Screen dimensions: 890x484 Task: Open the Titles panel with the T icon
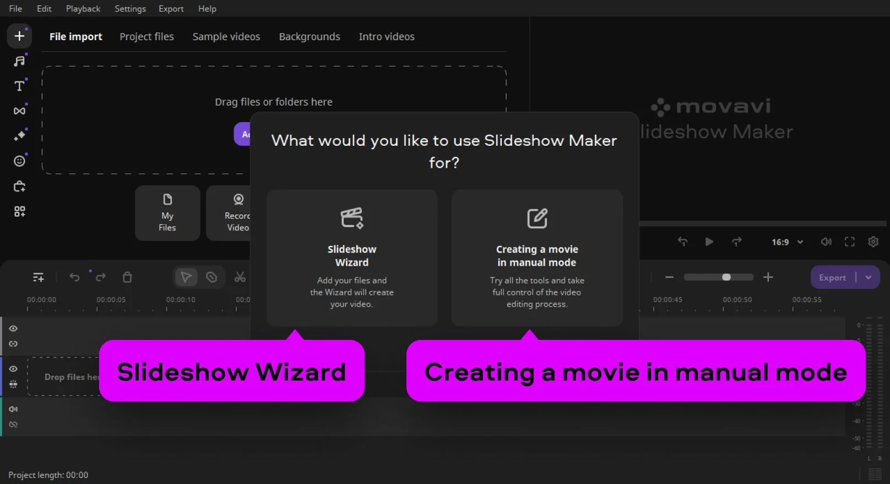pyautogui.click(x=19, y=86)
